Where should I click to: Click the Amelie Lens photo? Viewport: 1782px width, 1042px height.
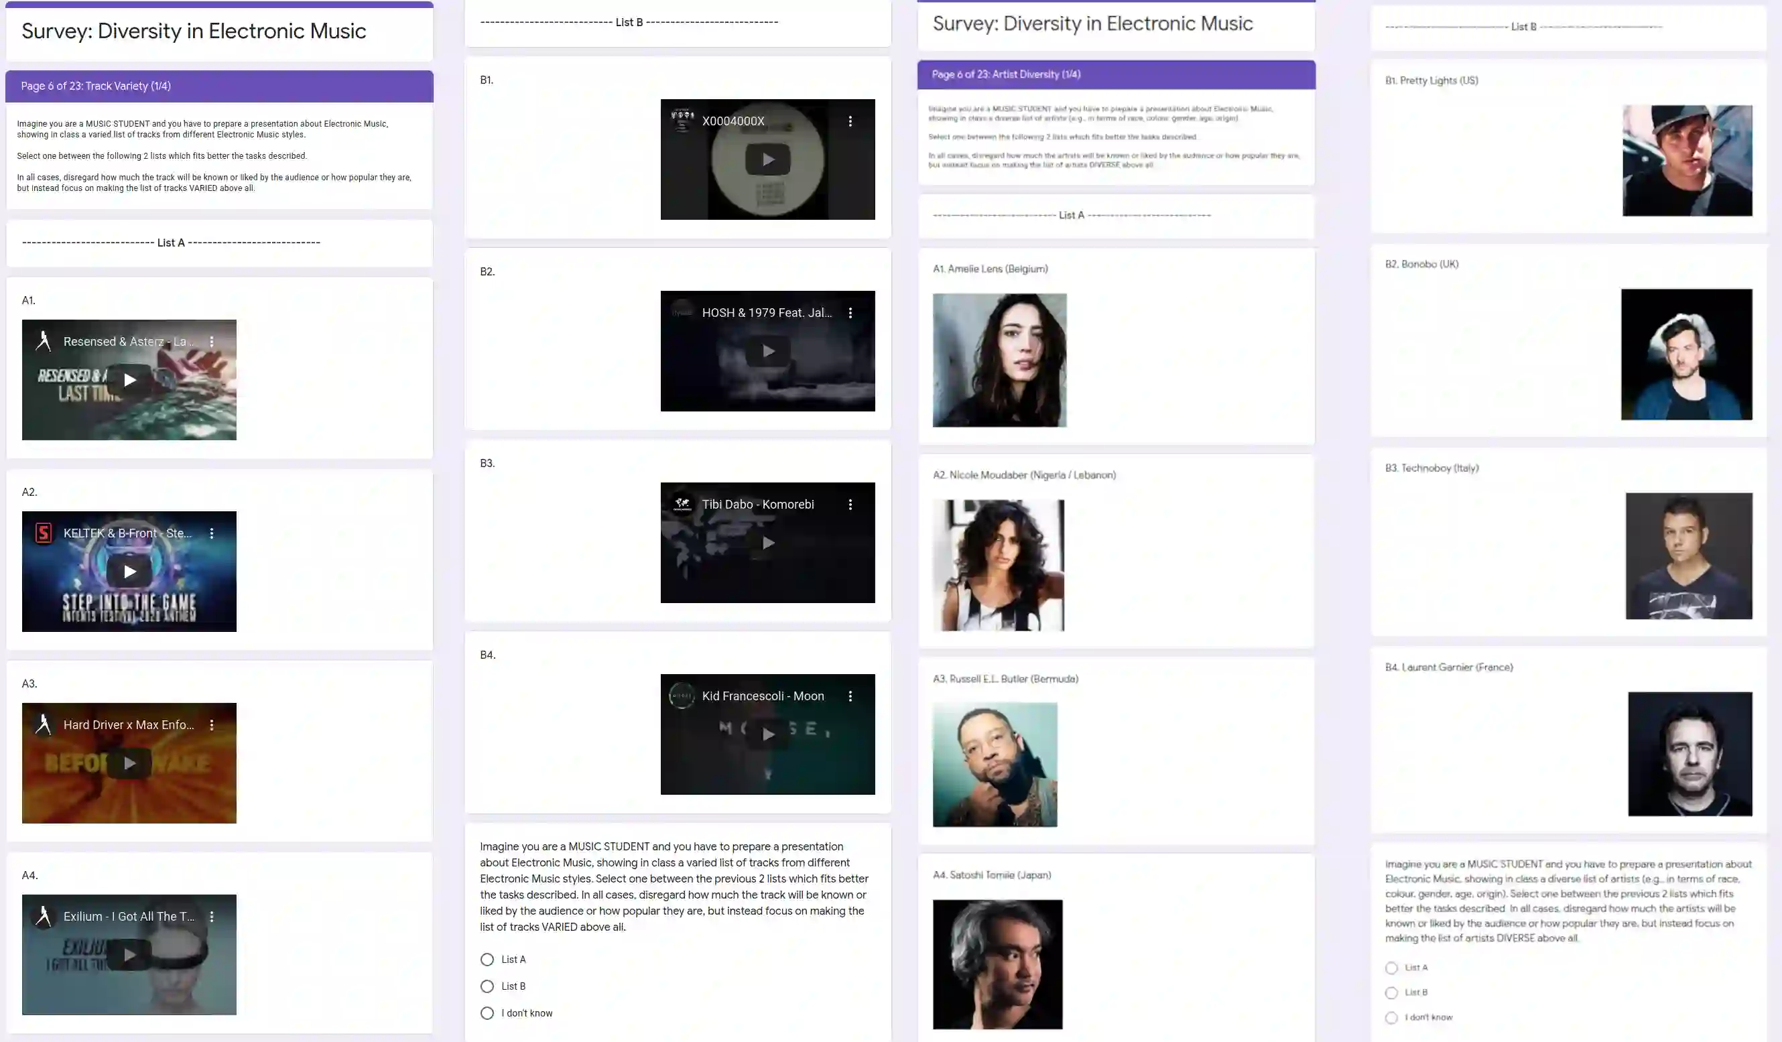coord(999,360)
